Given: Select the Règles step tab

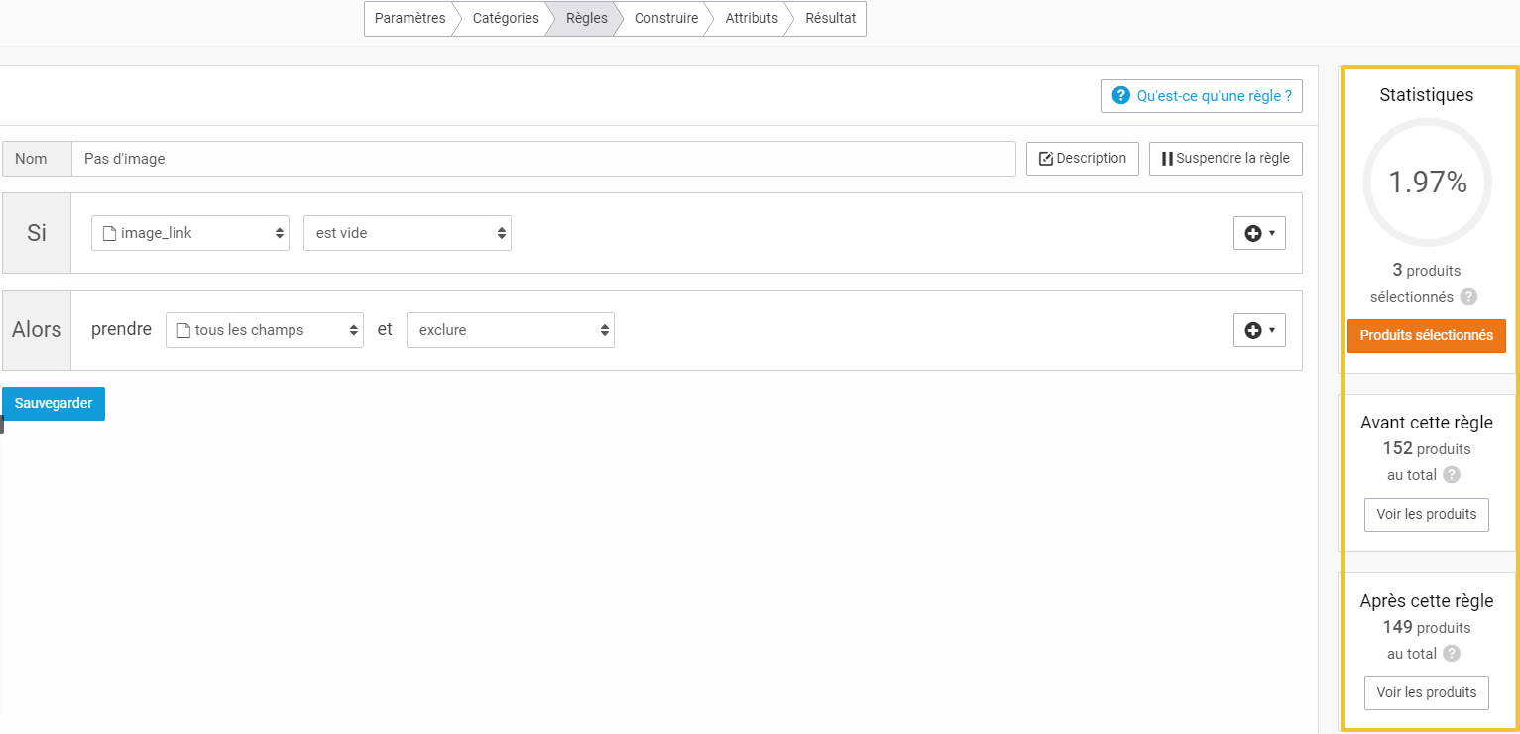Looking at the screenshot, I should 586,19.
